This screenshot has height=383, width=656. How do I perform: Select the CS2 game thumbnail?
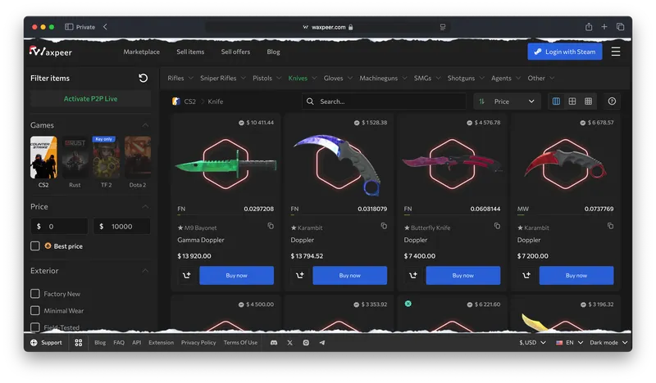tap(43, 158)
